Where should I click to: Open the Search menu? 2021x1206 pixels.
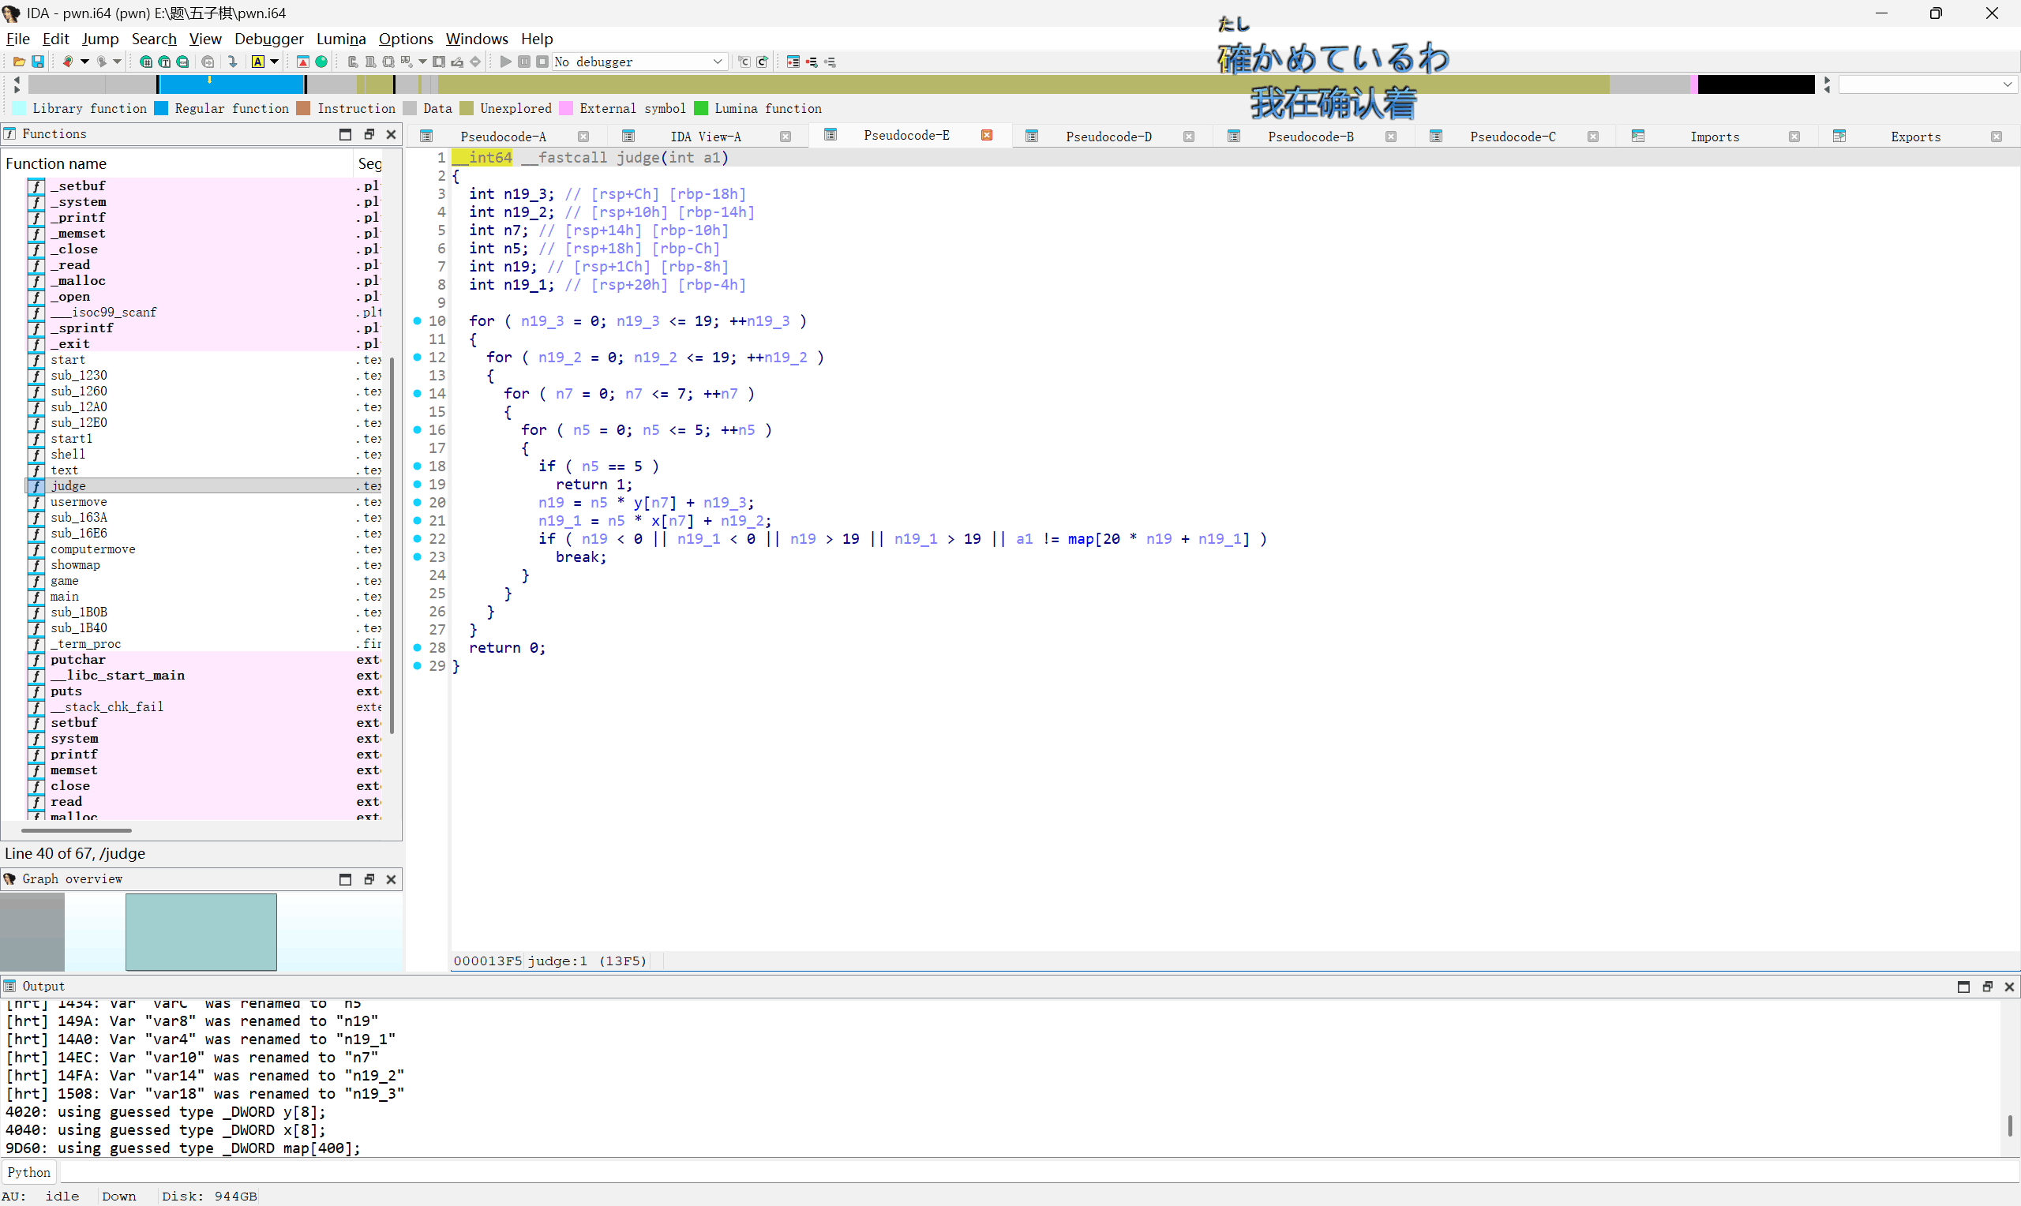(154, 39)
